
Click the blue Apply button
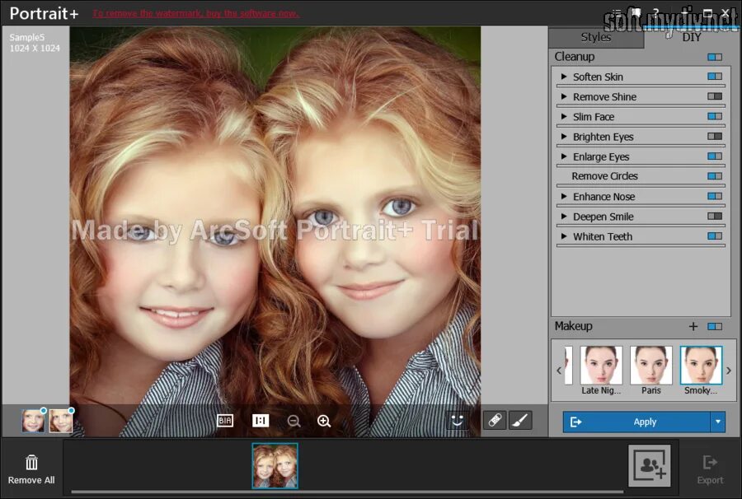tap(636, 422)
